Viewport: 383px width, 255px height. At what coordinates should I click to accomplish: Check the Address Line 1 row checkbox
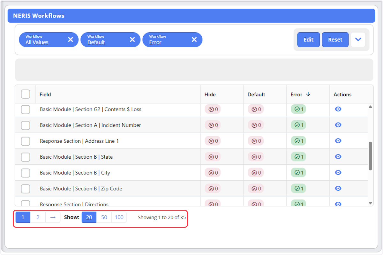pyautogui.click(x=26, y=141)
